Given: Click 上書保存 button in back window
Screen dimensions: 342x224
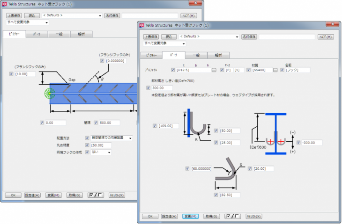Looking at the screenshot, I should point(14,16).
